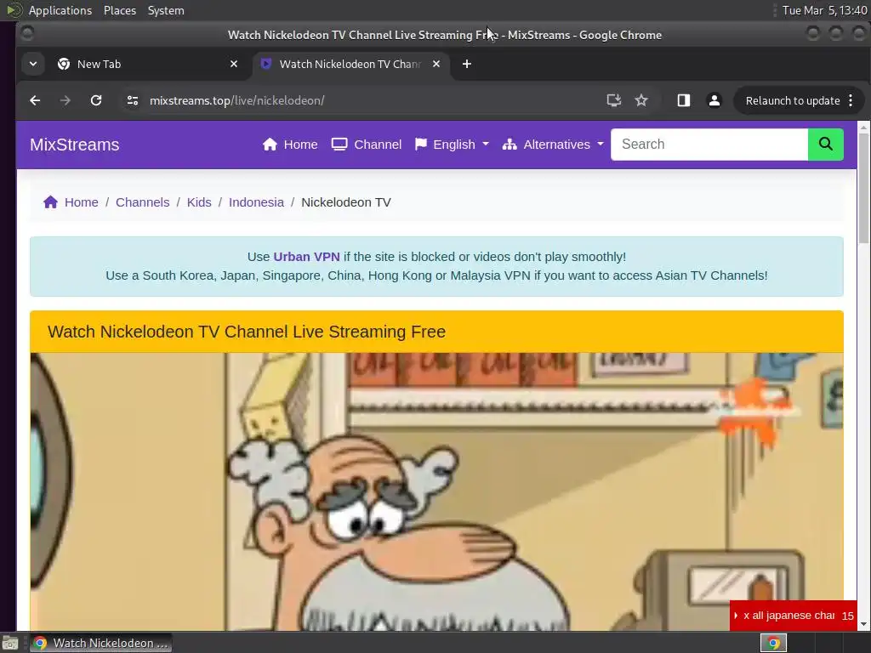Click the green search button
The height and width of the screenshot is (653, 871).
tap(825, 145)
